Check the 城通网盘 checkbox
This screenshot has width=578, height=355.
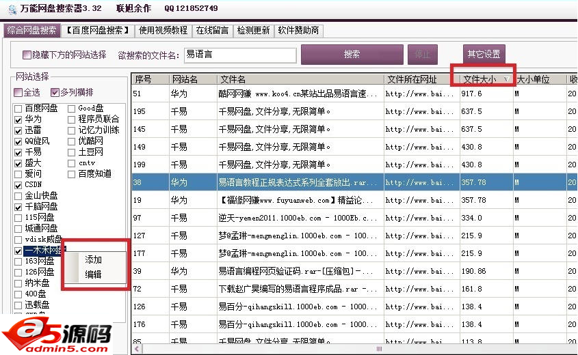click(18, 229)
